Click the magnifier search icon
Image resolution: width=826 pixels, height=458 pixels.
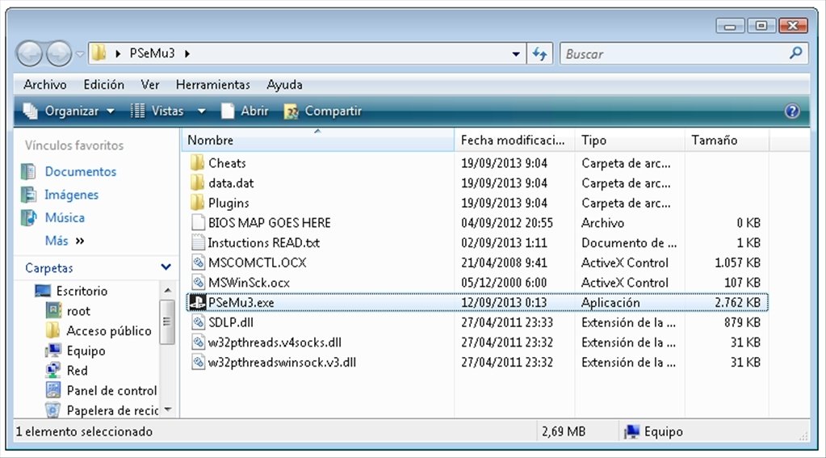pyautogui.click(x=796, y=53)
